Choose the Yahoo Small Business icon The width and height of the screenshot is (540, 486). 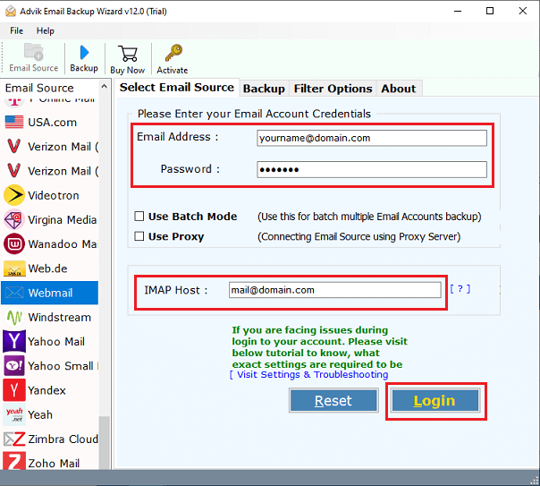(x=13, y=366)
